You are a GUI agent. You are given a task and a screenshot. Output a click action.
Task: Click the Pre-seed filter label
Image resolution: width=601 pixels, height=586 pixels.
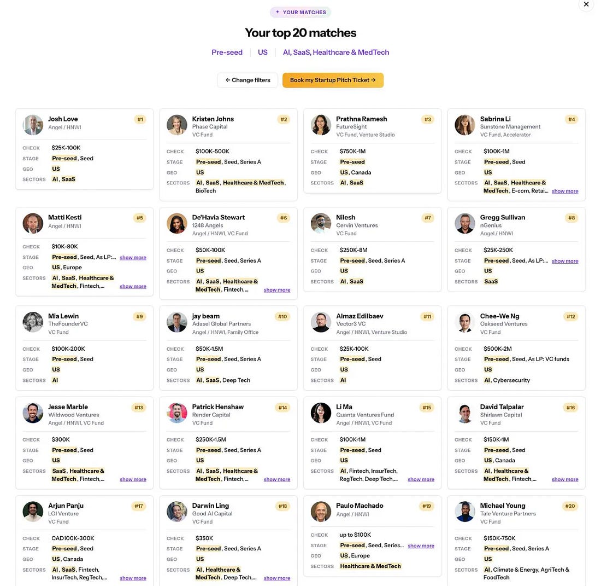click(x=227, y=52)
